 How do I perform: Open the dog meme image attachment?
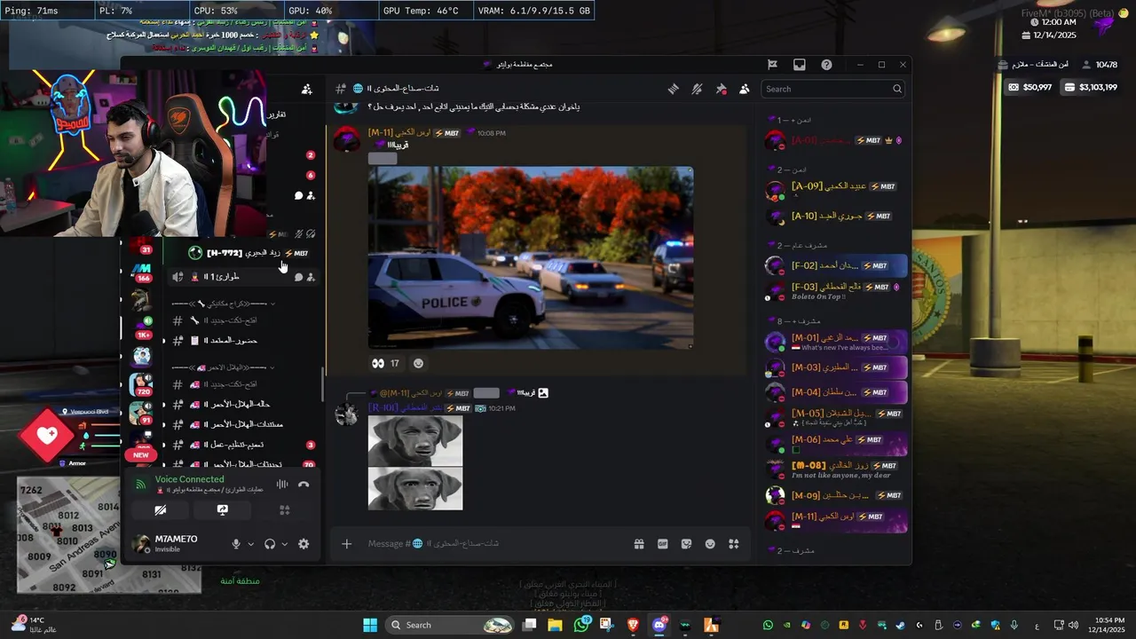(x=415, y=462)
